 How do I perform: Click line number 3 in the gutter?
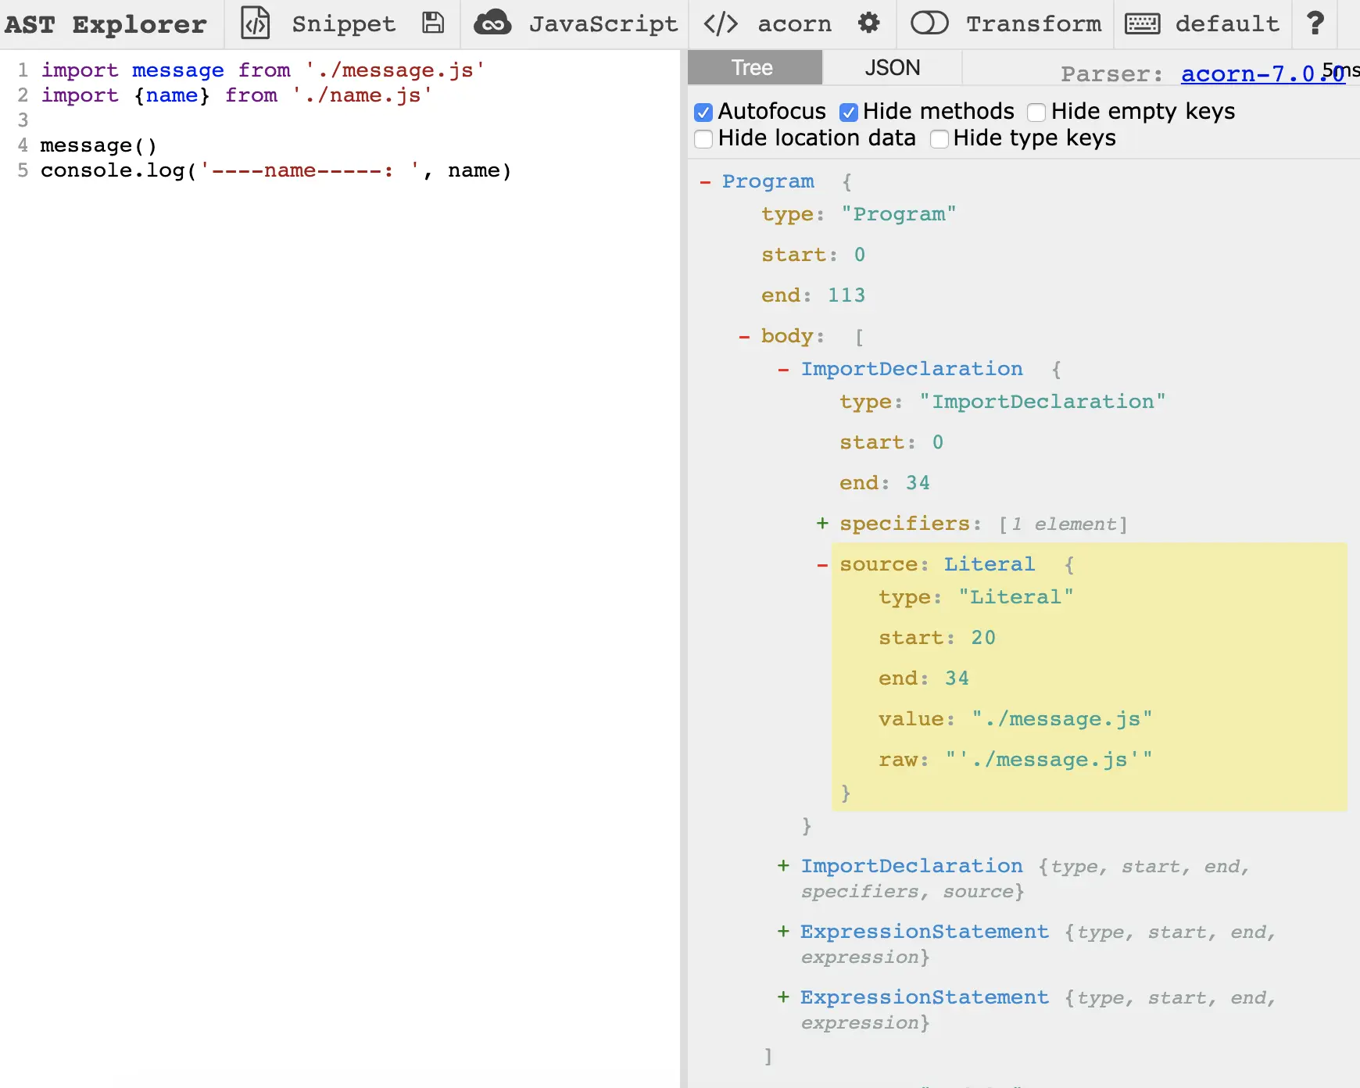(x=23, y=120)
